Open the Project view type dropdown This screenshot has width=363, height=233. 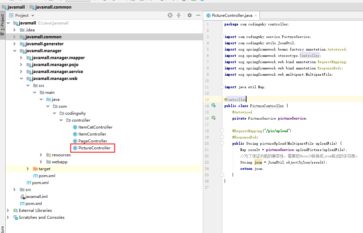pyautogui.click(x=33, y=16)
